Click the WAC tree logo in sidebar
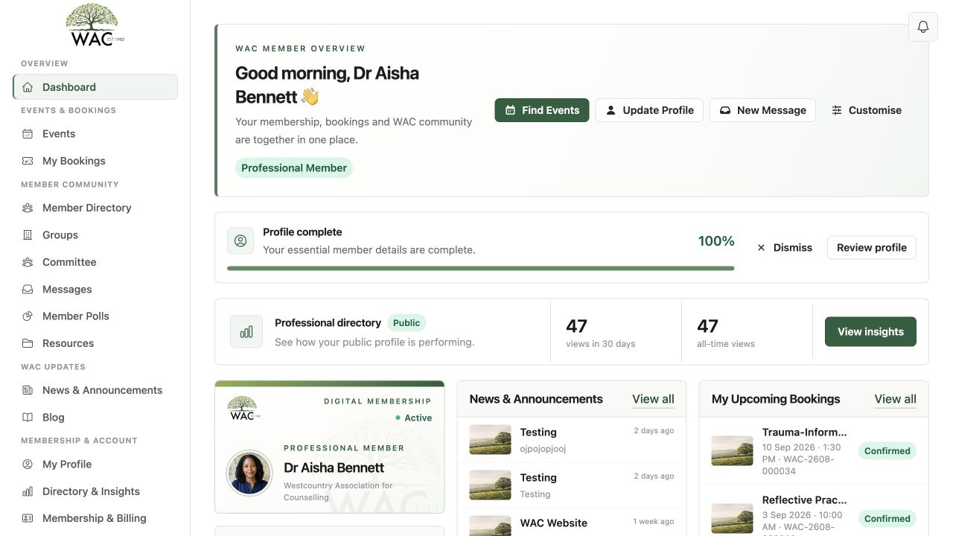 95,25
